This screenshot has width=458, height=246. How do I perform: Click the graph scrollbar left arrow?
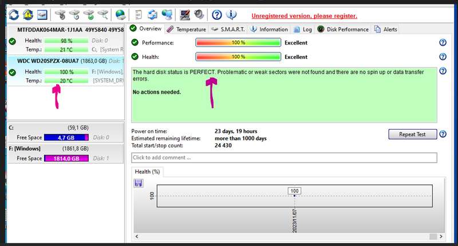[x=137, y=236]
